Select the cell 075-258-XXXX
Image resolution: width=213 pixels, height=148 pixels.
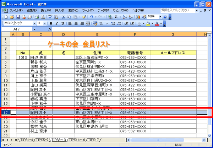click(x=135, y=122)
